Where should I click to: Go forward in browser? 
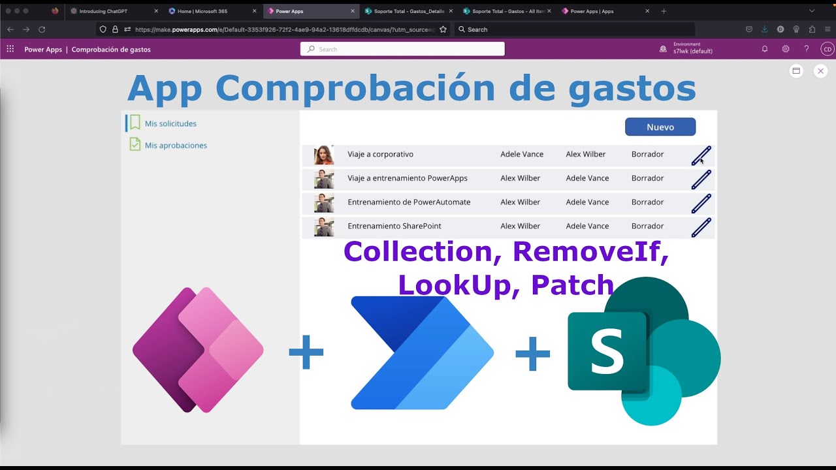26,29
